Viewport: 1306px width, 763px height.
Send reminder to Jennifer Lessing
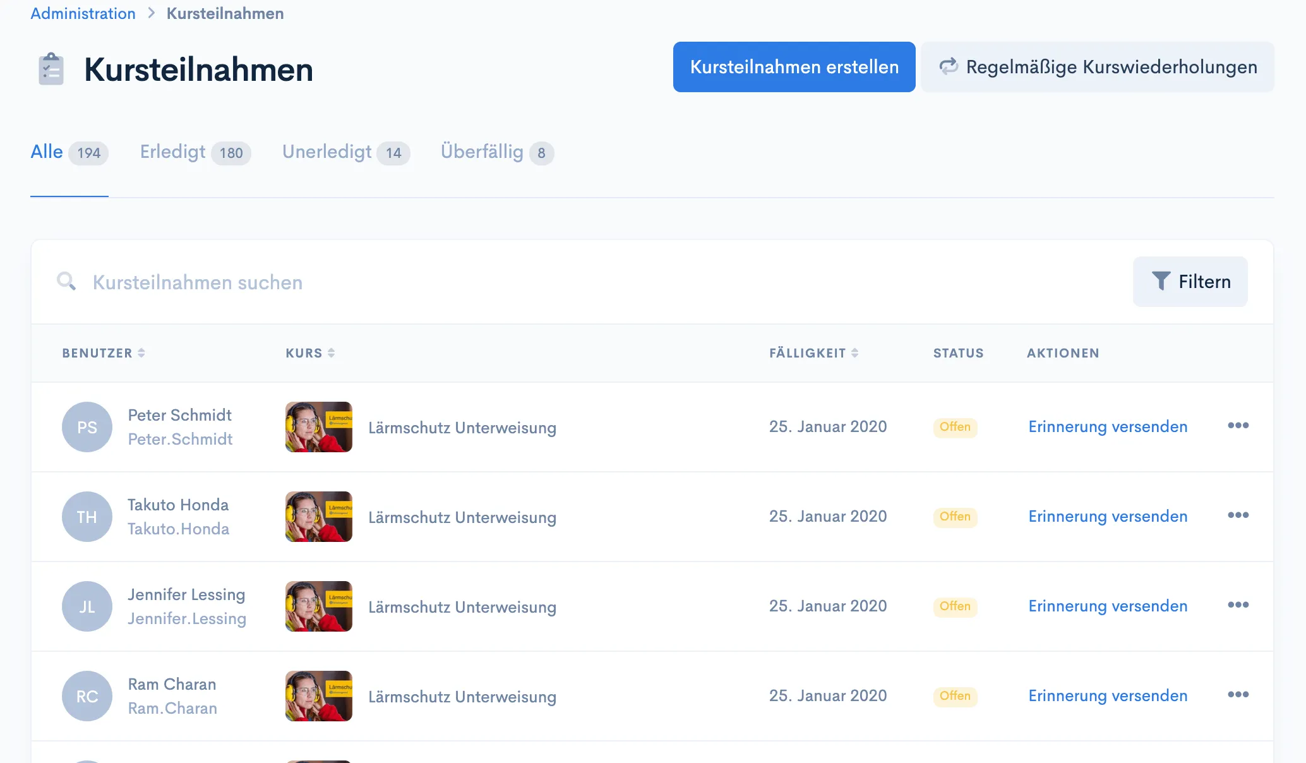[x=1108, y=606]
